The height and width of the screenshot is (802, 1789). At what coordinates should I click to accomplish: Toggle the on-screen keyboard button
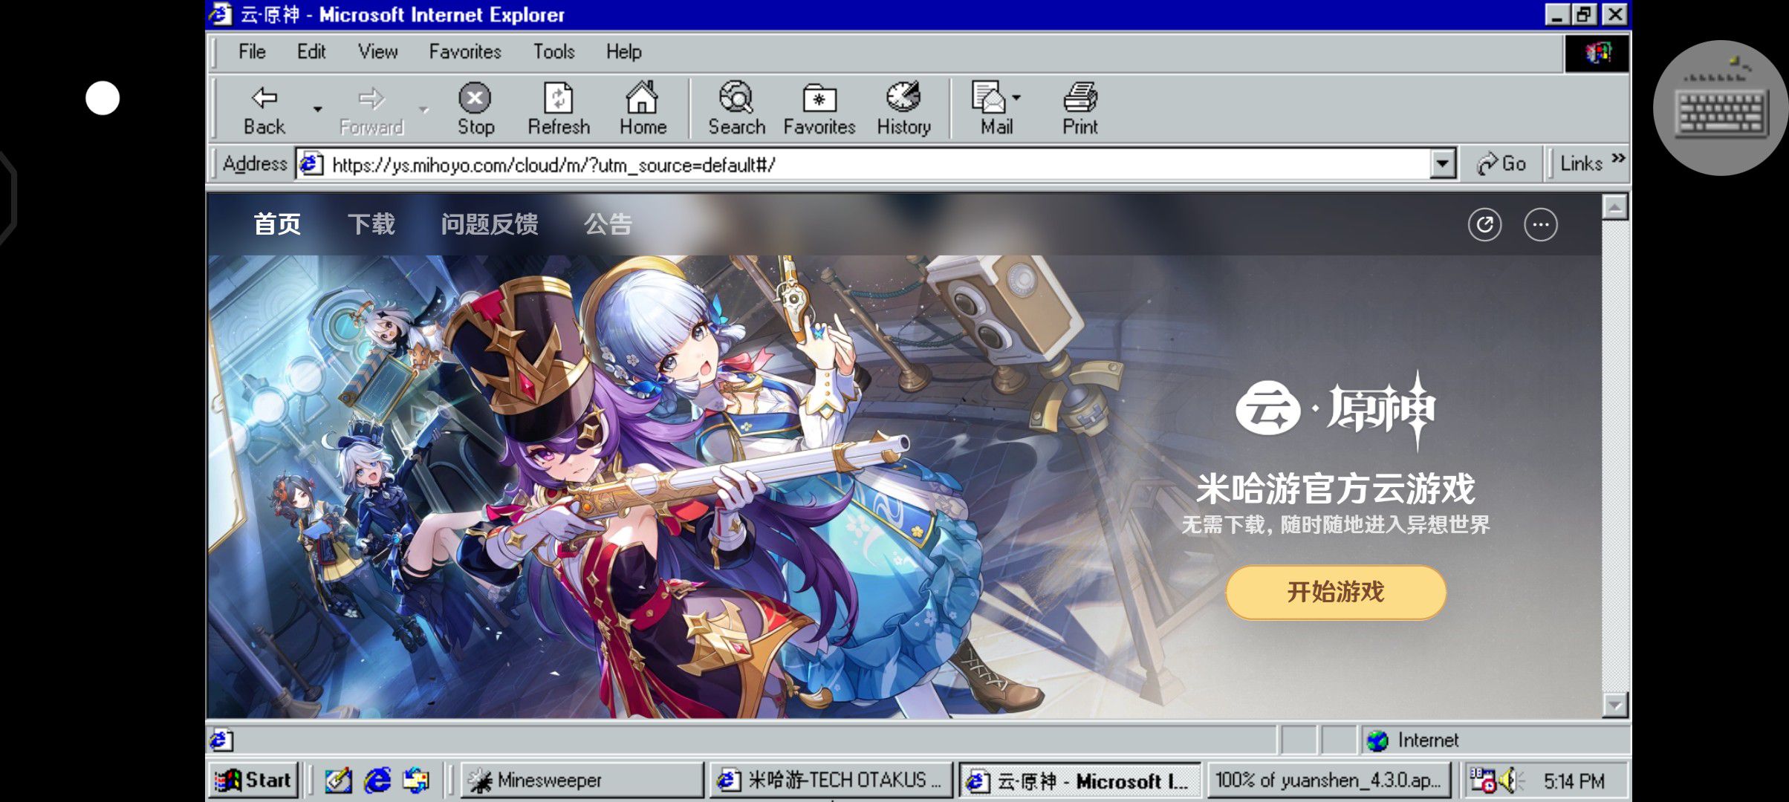[1721, 109]
